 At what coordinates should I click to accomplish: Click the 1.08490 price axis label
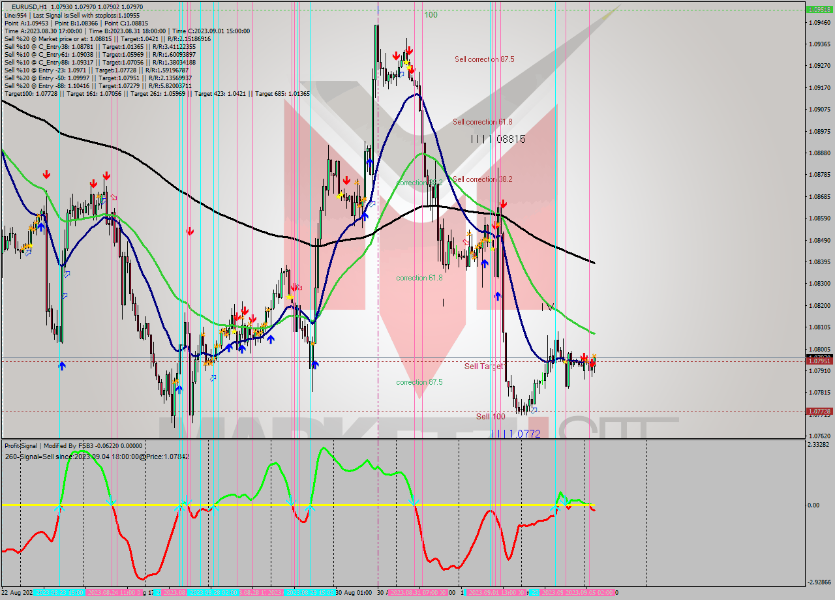819,240
